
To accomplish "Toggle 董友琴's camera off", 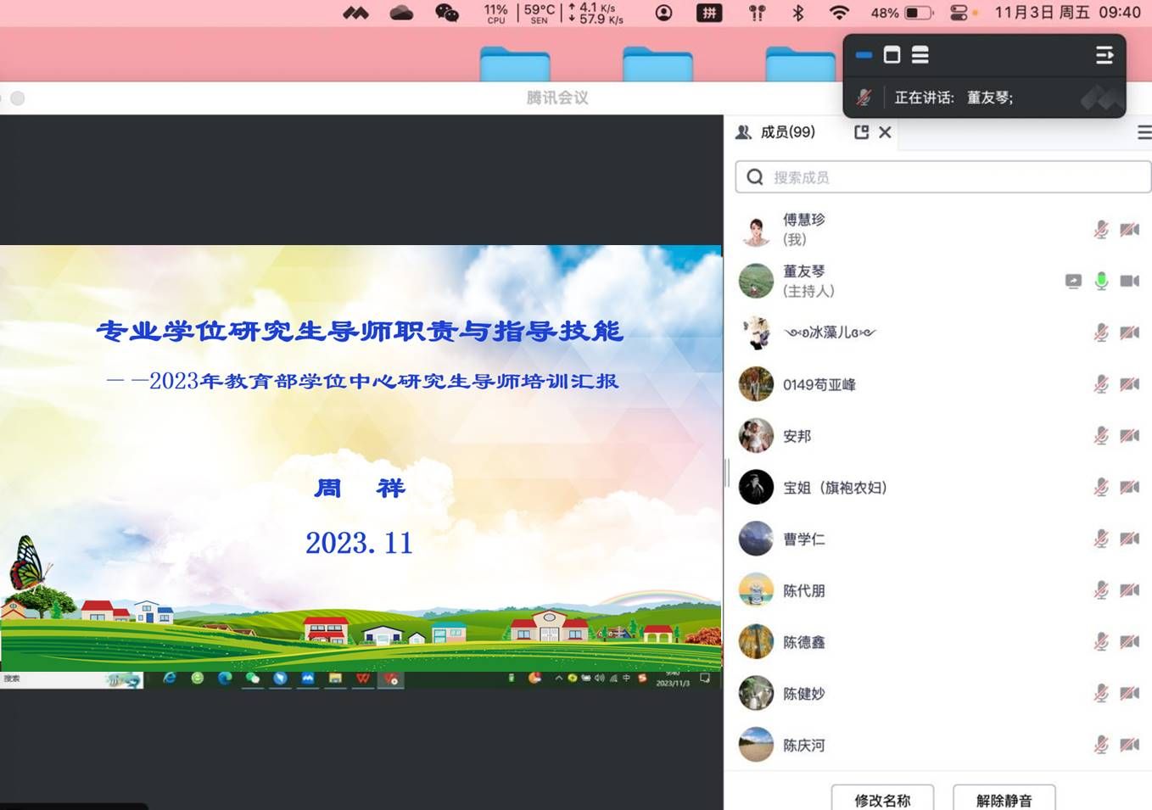I will [x=1129, y=281].
